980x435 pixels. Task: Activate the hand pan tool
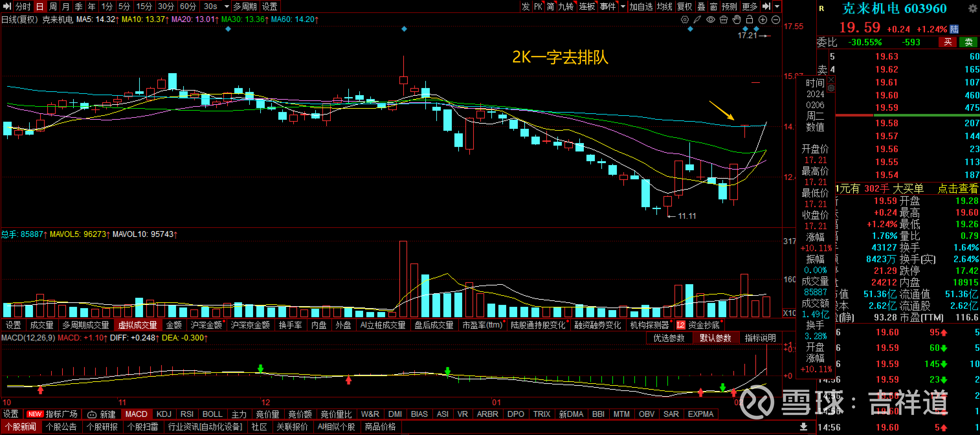[737, 19]
